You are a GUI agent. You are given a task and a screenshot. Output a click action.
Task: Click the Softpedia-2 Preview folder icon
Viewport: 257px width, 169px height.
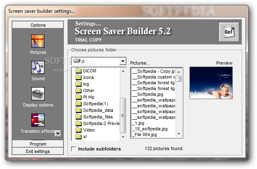[79, 123]
